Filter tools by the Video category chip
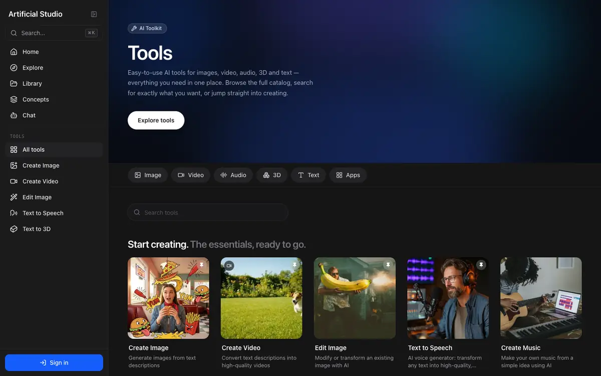Screen dimensions: 601x376 click(x=191, y=175)
